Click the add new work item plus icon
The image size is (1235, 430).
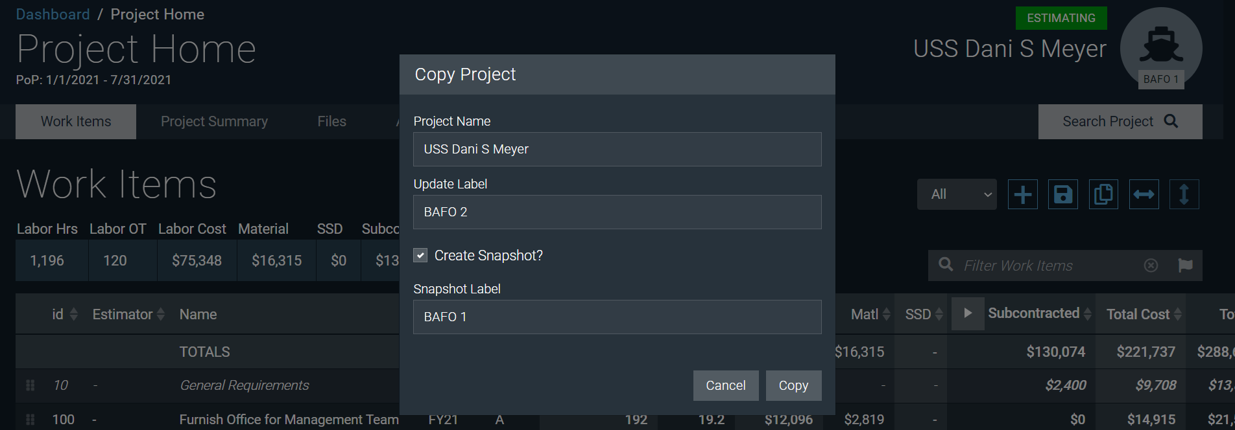(x=1022, y=194)
